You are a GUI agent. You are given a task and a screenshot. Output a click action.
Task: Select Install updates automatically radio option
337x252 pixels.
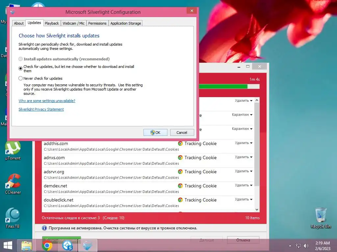[x=20, y=59]
